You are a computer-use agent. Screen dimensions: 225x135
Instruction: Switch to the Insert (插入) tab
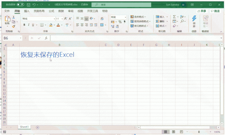click(x=27, y=11)
